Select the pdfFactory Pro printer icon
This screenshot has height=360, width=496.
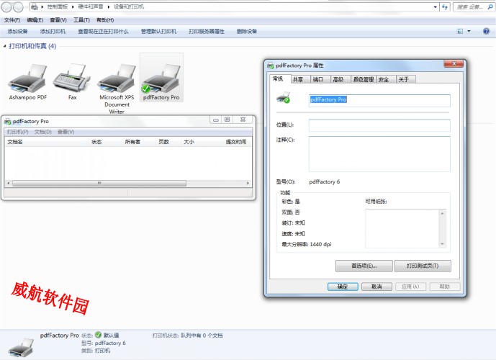161,78
